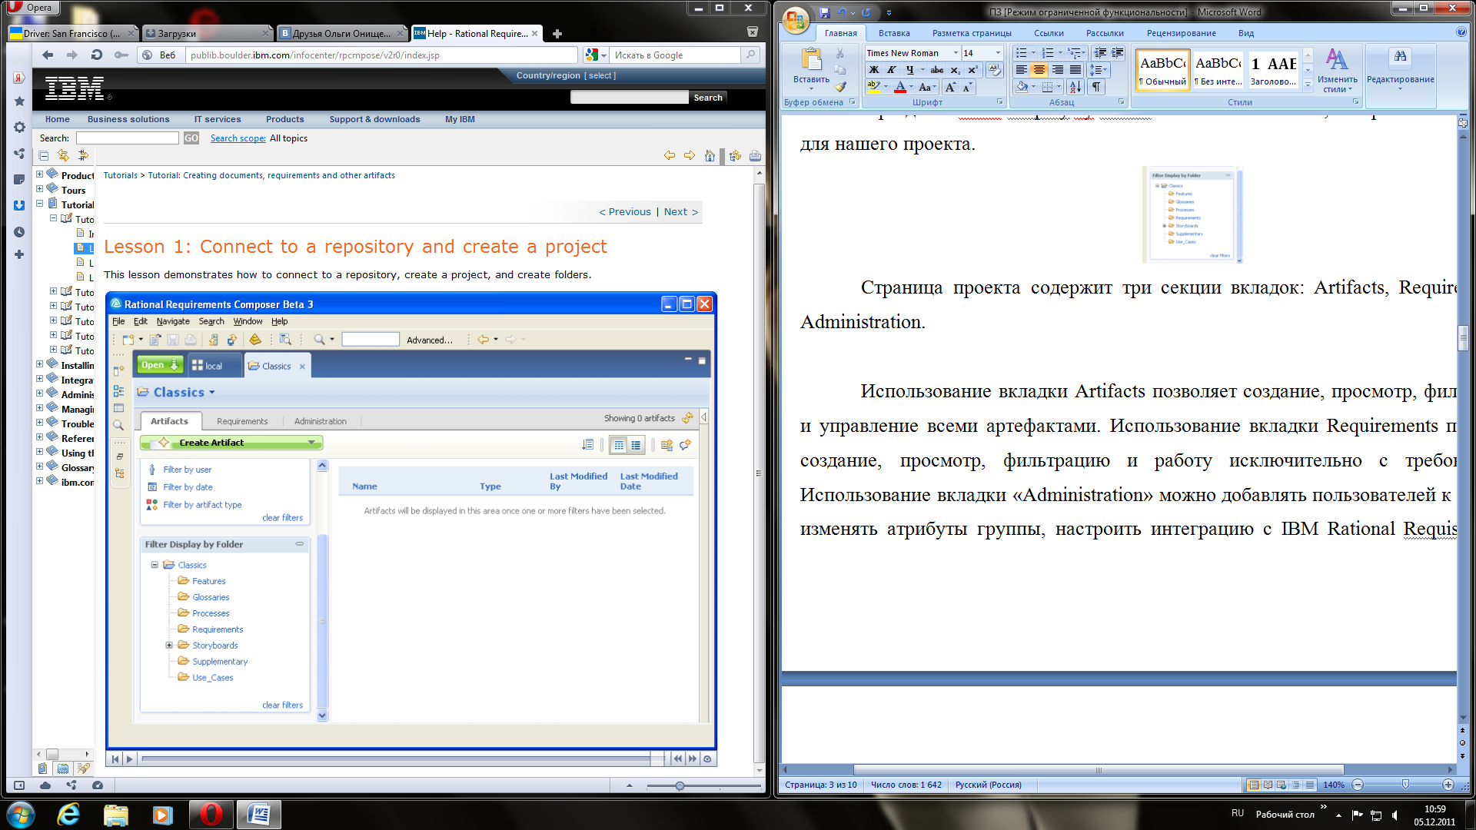Click the Opera address URL field

coord(382,55)
